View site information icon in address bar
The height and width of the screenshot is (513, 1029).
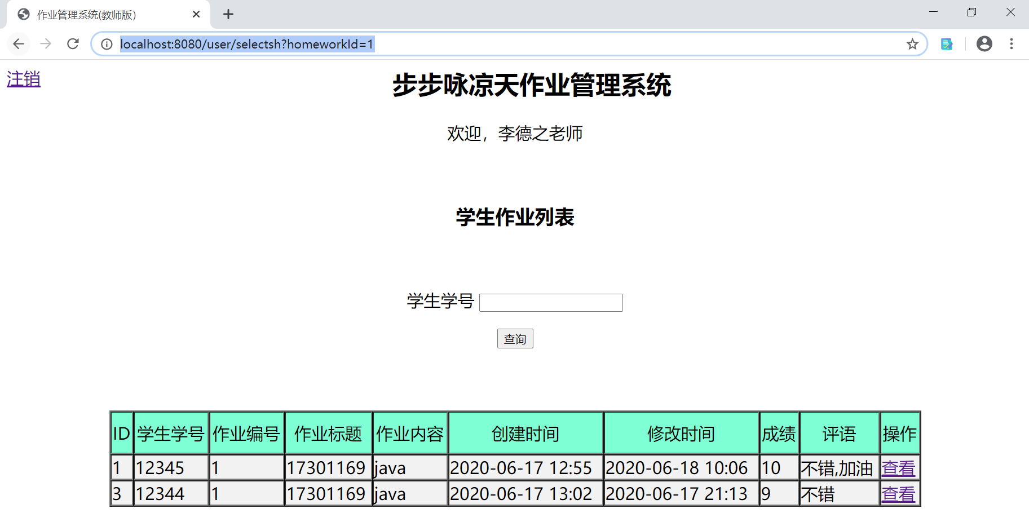coord(107,44)
